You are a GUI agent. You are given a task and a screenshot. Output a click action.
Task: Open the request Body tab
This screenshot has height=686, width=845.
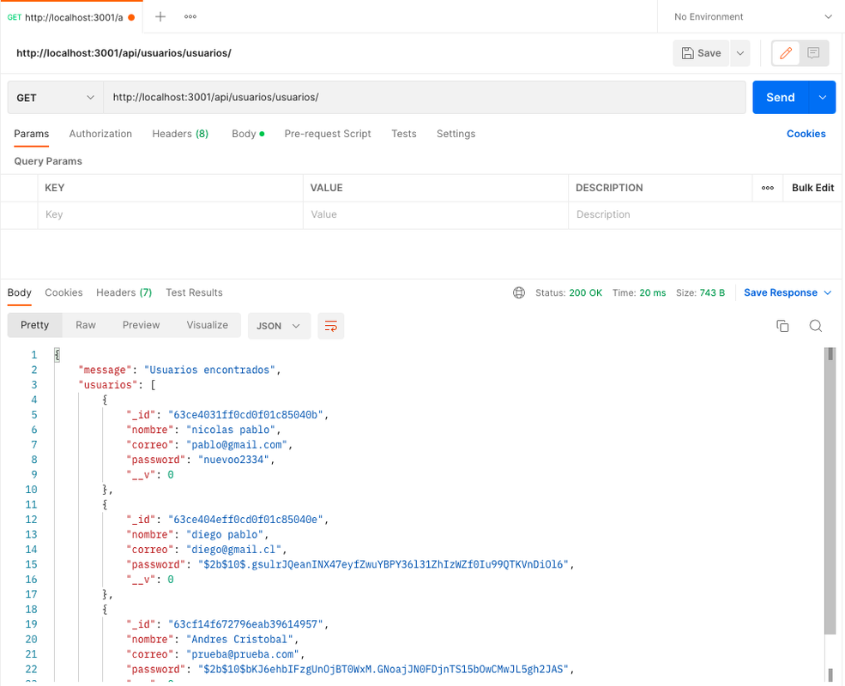click(248, 134)
